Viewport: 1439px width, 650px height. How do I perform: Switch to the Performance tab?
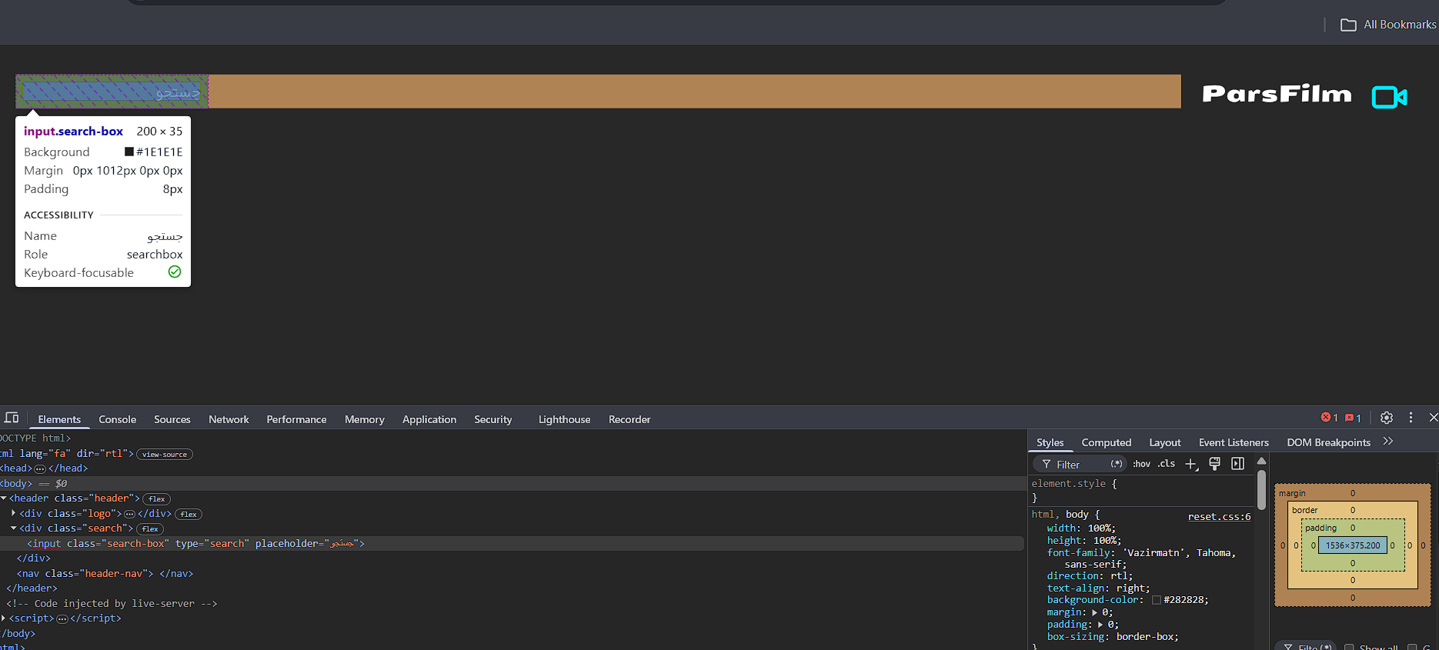[x=296, y=419]
